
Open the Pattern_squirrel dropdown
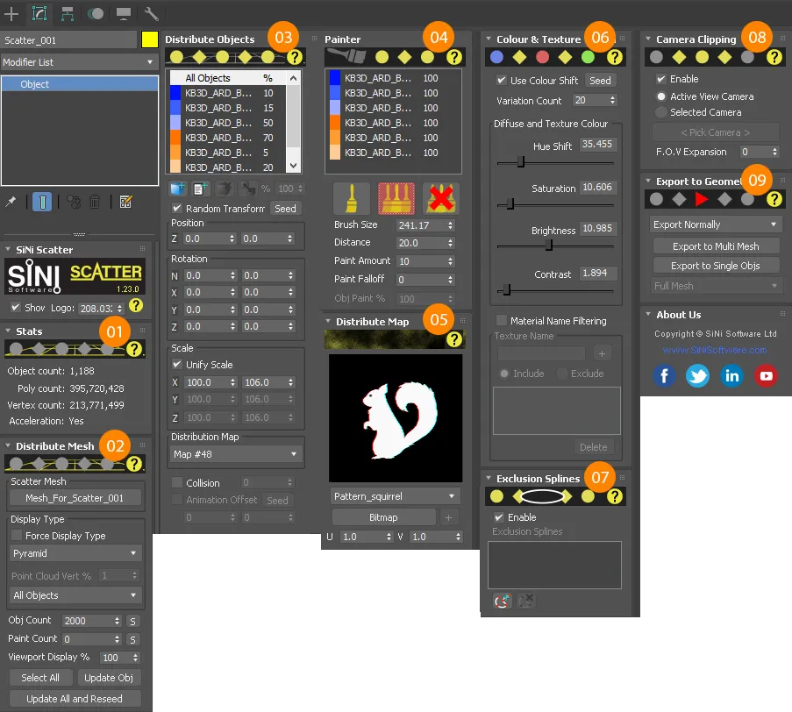[x=397, y=496]
